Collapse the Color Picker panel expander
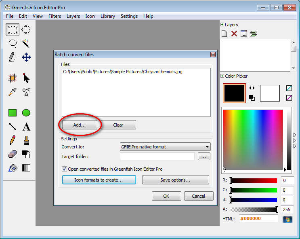Image resolution: width=300 pixels, height=239 pixels. click(x=222, y=76)
